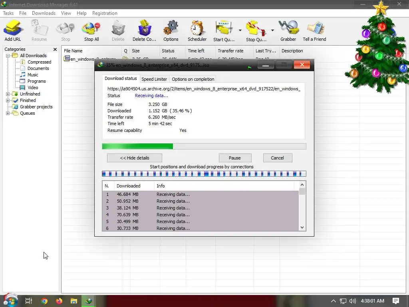
Task: Open the Downloads menu
Action: (44, 13)
